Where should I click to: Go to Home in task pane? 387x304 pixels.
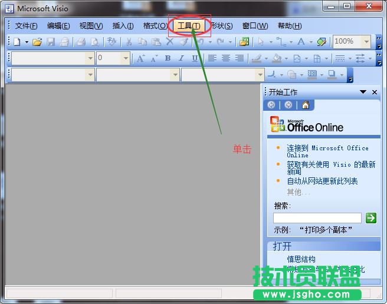point(306,105)
